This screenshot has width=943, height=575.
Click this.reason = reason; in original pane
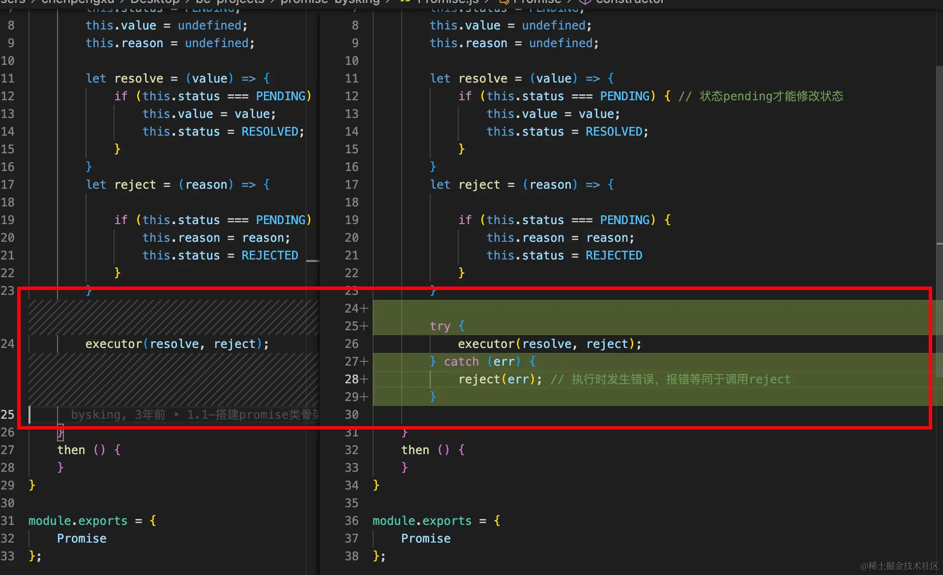tap(216, 237)
